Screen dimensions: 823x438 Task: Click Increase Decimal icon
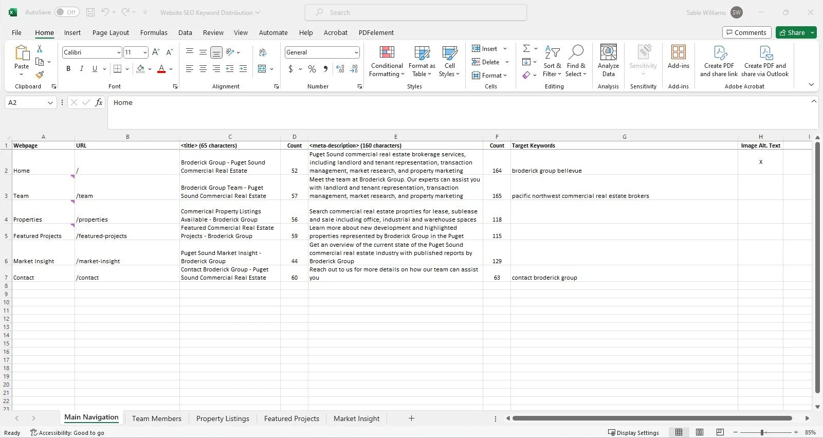pyautogui.click(x=340, y=68)
